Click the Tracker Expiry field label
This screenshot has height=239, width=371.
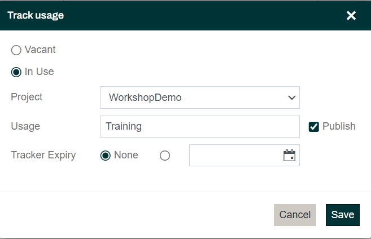pyautogui.click(x=43, y=155)
